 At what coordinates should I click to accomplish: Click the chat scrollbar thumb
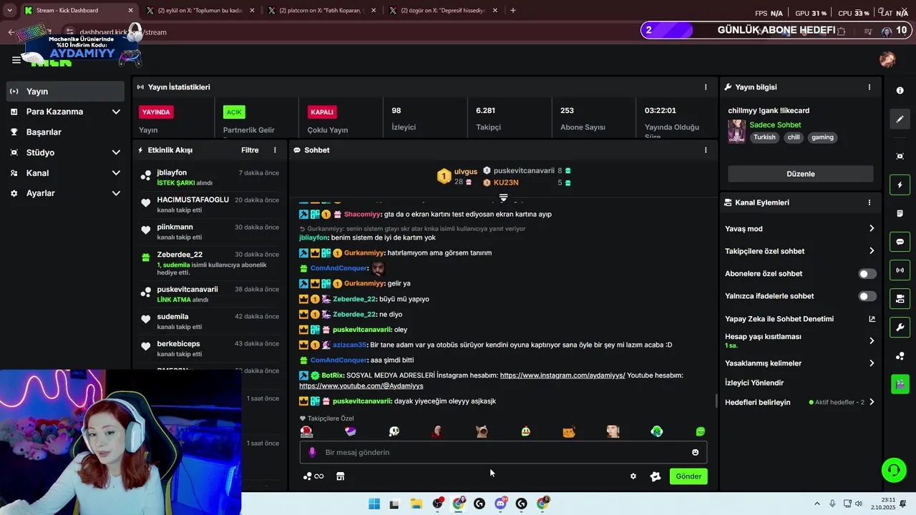pos(716,401)
